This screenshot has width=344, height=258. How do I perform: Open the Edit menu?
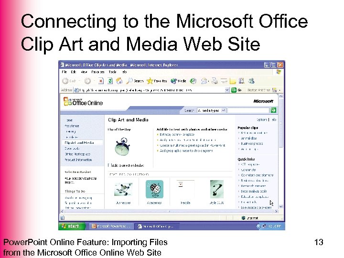(x=73, y=72)
